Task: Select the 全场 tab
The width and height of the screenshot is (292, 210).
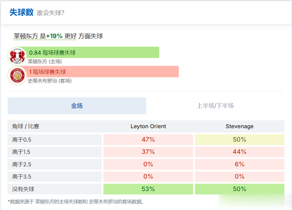Action: click(77, 105)
